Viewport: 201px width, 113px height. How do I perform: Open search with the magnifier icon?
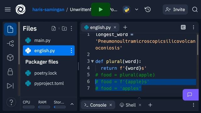pyautogui.click(x=195, y=9)
